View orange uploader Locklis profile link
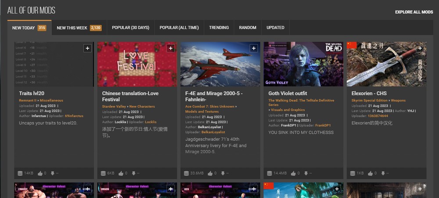 151,122
